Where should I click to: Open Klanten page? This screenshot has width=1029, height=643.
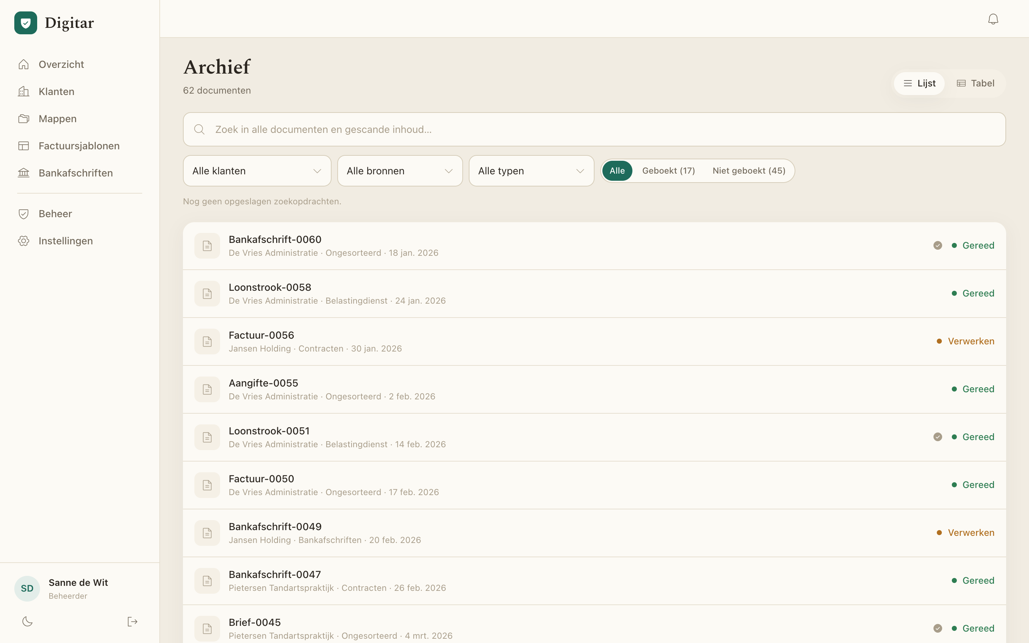[80, 91]
